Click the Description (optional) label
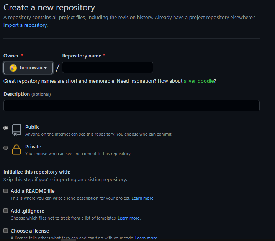Screen dimensions: 275x241 tap(27, 94)
